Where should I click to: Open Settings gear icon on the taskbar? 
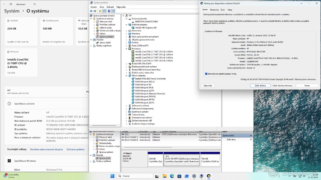coord(194,176)
